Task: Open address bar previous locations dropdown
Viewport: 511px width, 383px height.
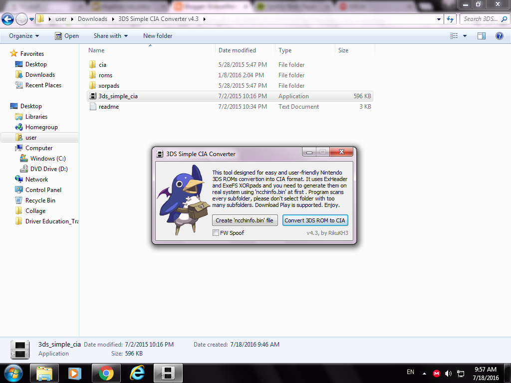Action: [x=439, y=19]
